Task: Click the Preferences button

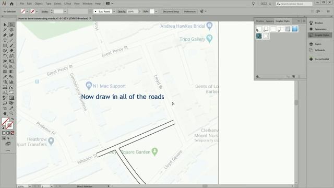Action: click(190, 11)
